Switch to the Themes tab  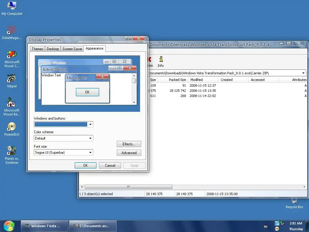tap(37, 49)
